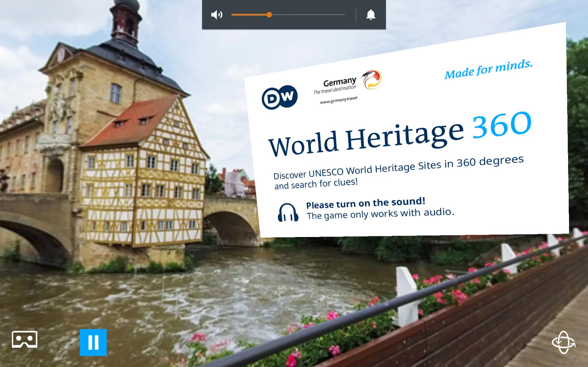The image size is (588, 367).
Task: Click 'Please turn on the sound!' text
Action: [365, 203]
